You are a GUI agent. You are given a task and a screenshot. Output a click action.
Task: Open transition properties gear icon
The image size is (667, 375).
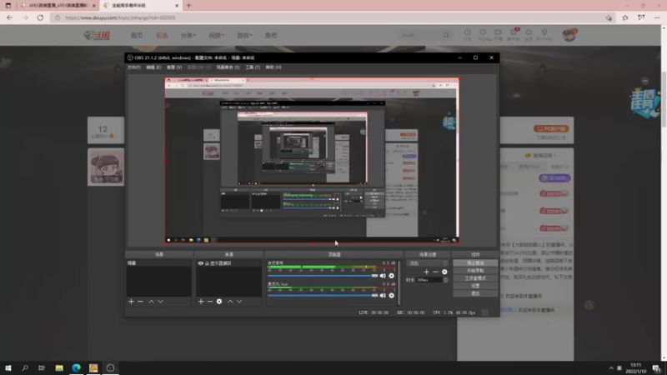pos(444,272)
